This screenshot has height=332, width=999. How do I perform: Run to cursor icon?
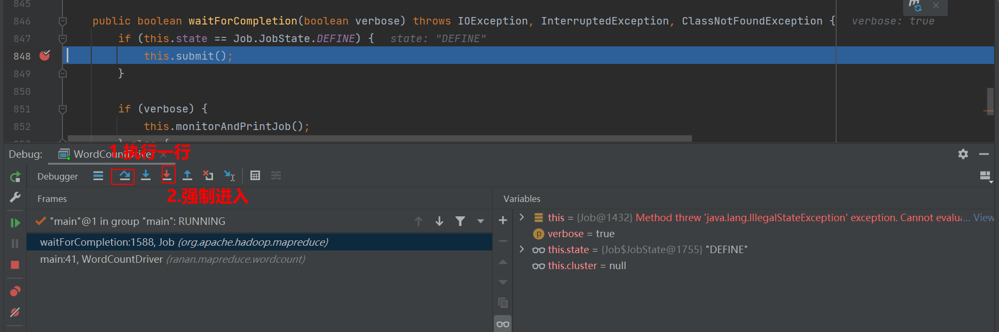(x=230, y=176)
